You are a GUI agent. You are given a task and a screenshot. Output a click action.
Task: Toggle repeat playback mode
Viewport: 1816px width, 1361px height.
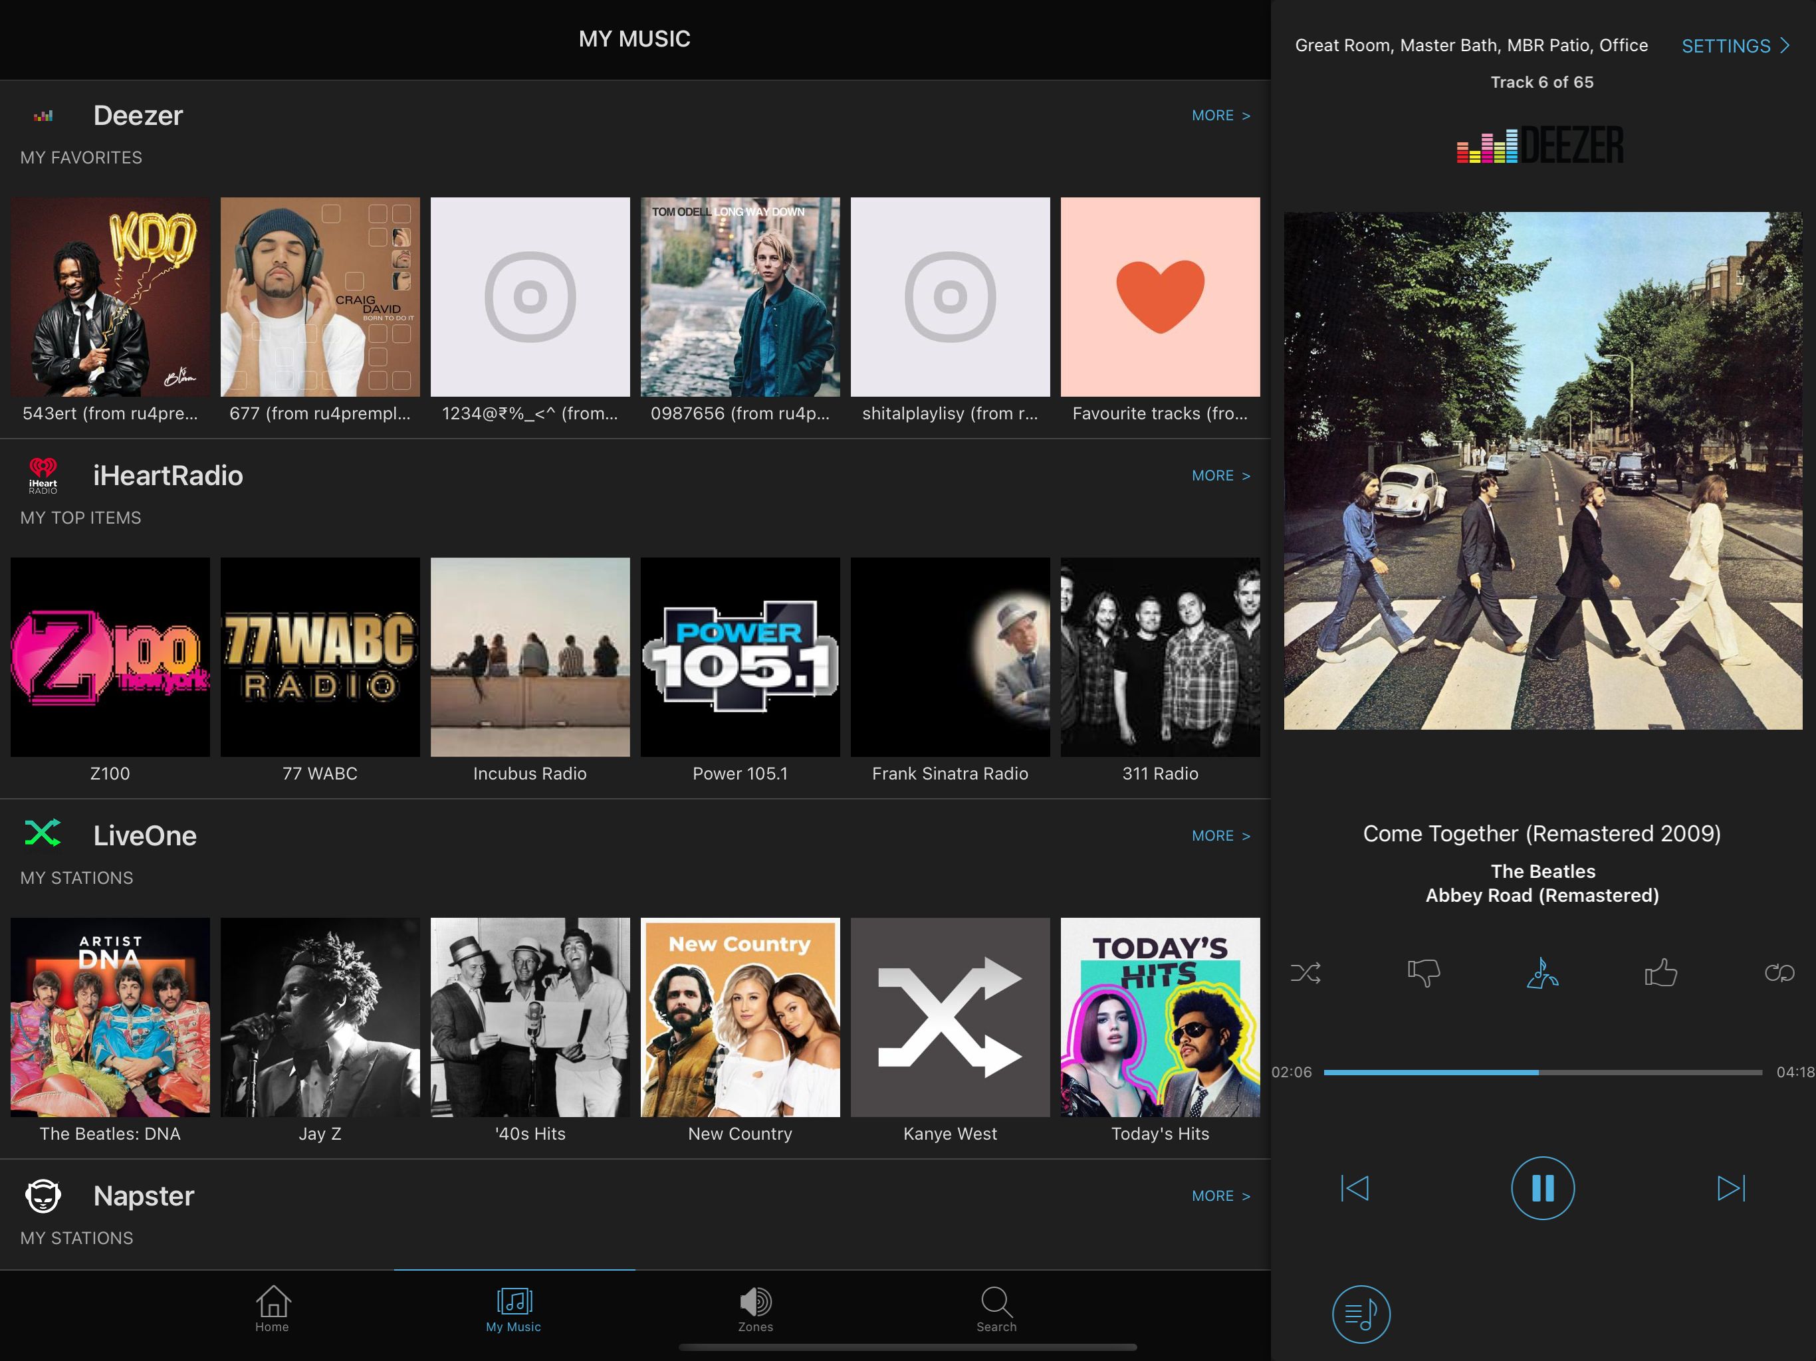[x=1779, y=974]
